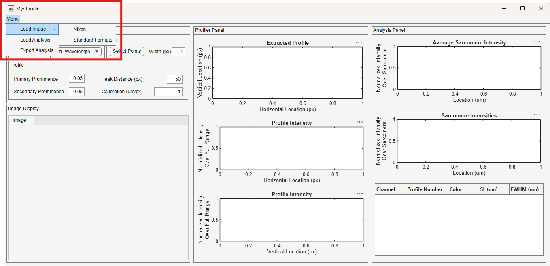Image resolution: width=550 pixels, height=266 pixels.
Task: Click the Calibration (um/px) field
Action: click(168, 92)
